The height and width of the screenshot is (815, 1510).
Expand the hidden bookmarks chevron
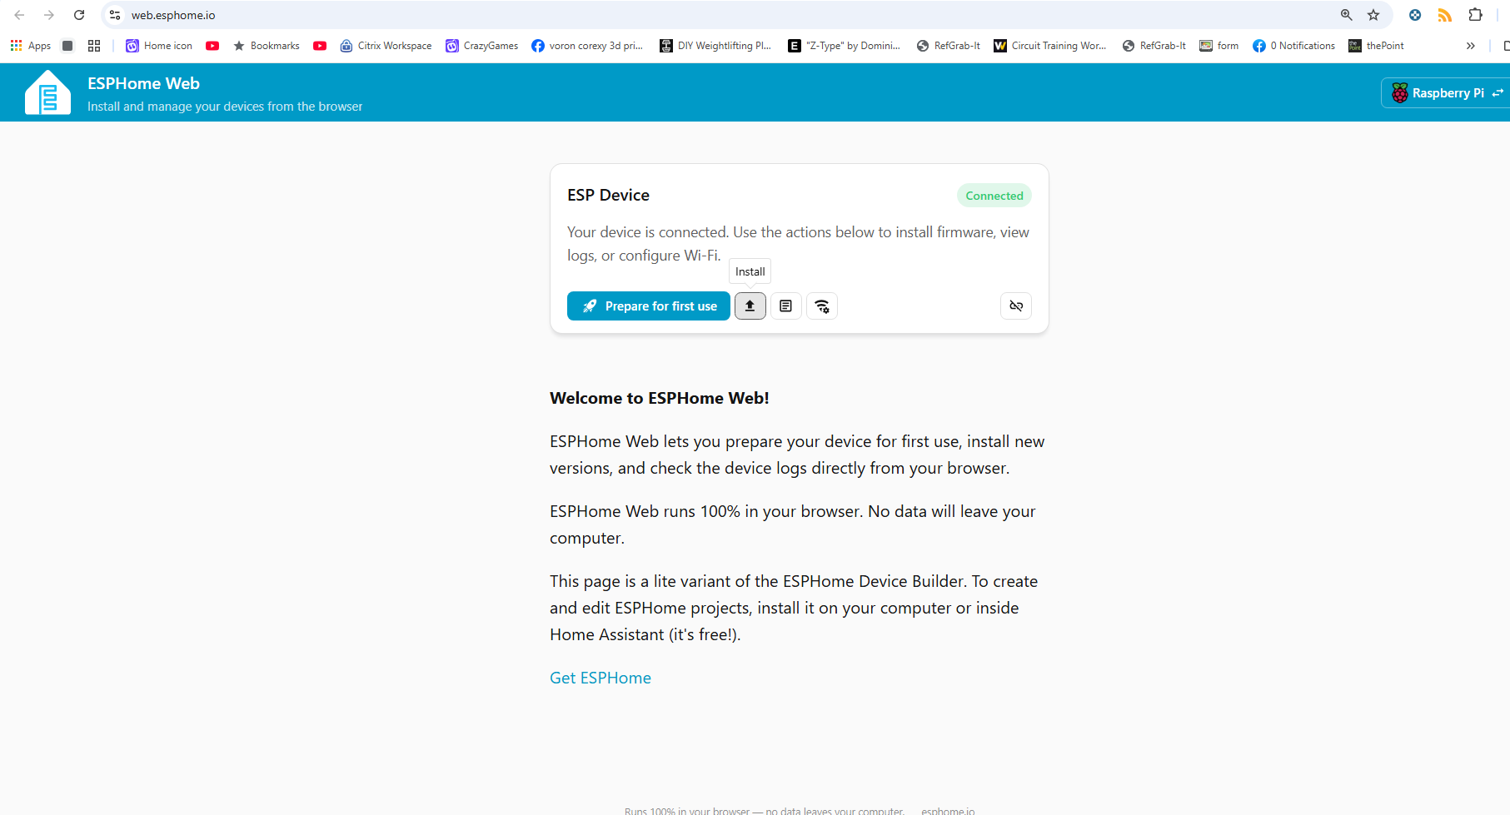(x=1471, y=46)
